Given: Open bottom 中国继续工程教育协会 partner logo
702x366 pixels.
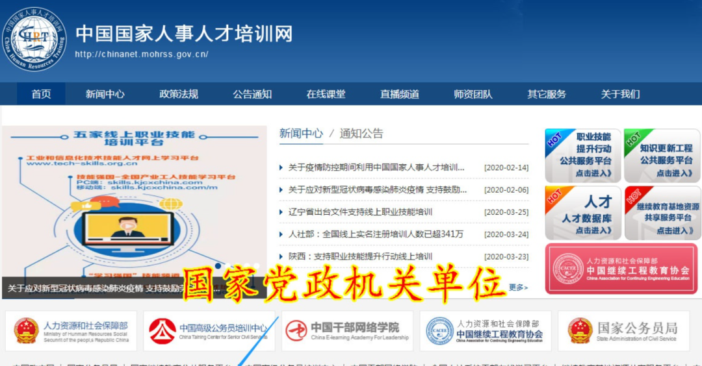Looking at the screenshot, I should 486,331.
